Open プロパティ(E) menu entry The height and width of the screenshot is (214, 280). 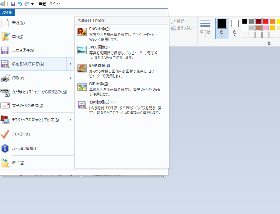click(x=37, y=134)
